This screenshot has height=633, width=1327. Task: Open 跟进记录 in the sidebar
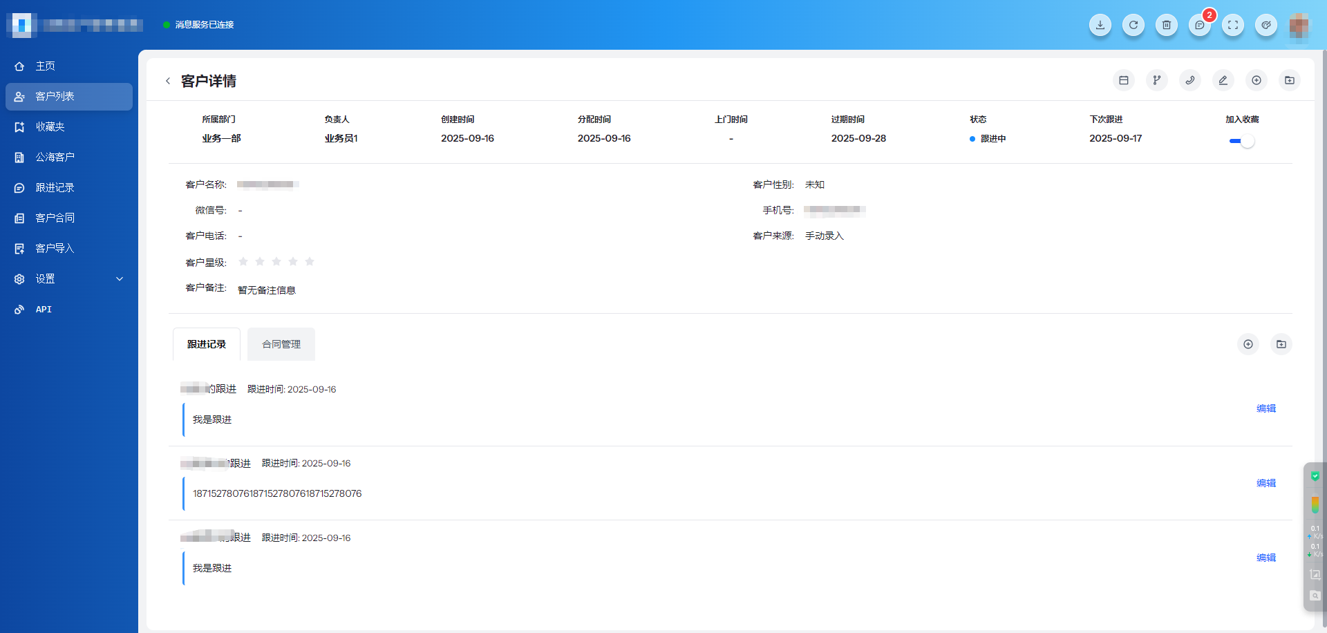click(69, 188)
